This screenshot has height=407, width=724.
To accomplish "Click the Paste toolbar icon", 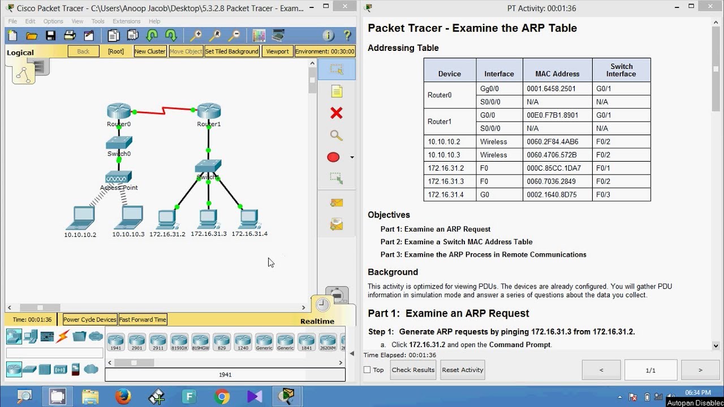I will pyautogui.click(x=132, y=36).
